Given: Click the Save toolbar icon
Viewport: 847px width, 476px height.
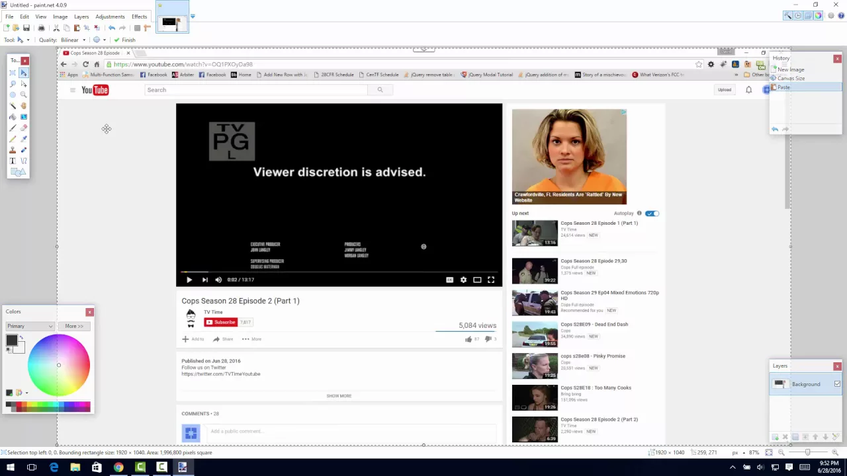Looking at the screenshot, I should 26,28.
